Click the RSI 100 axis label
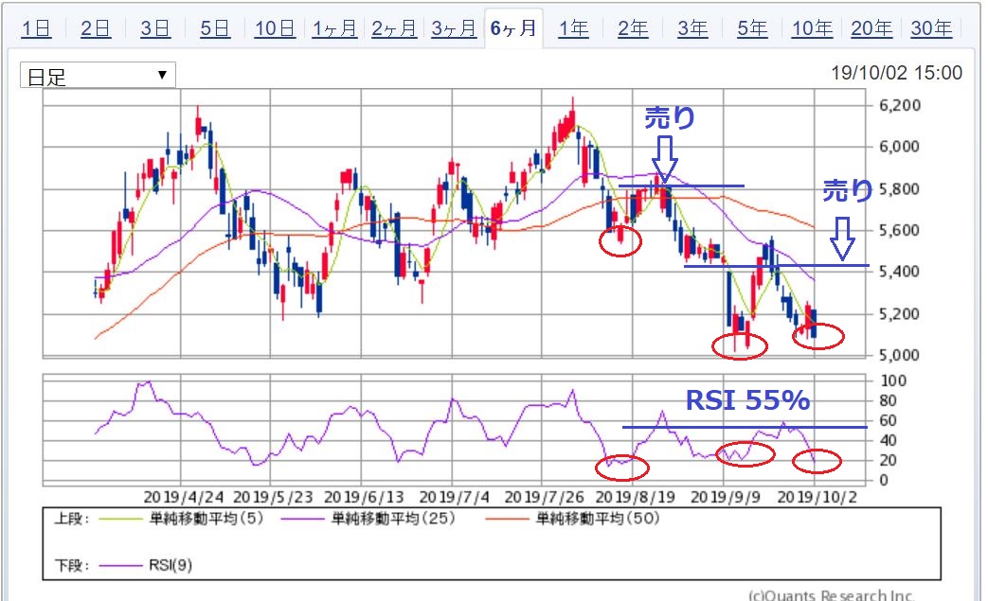Viewport: 988px width, 601px height. click(x=893, y=380)
